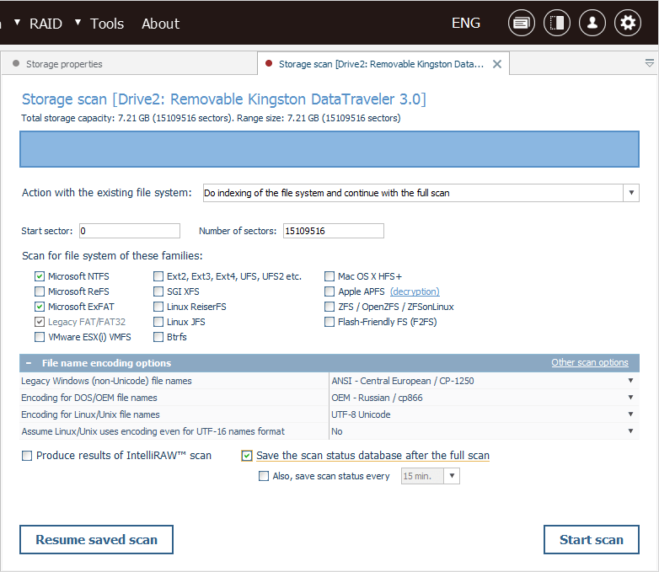Open the tab list dropdown arrow

(650, 63)
